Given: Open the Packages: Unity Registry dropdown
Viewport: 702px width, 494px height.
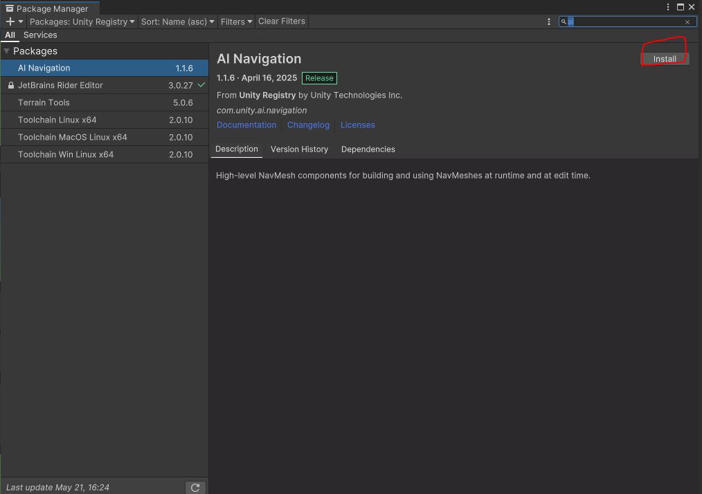Looking at the screenshot, I should point(81,21).
